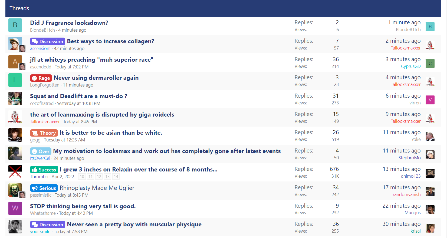
Task: Click last poster CyprusGD username
Action: pos(411,66)
